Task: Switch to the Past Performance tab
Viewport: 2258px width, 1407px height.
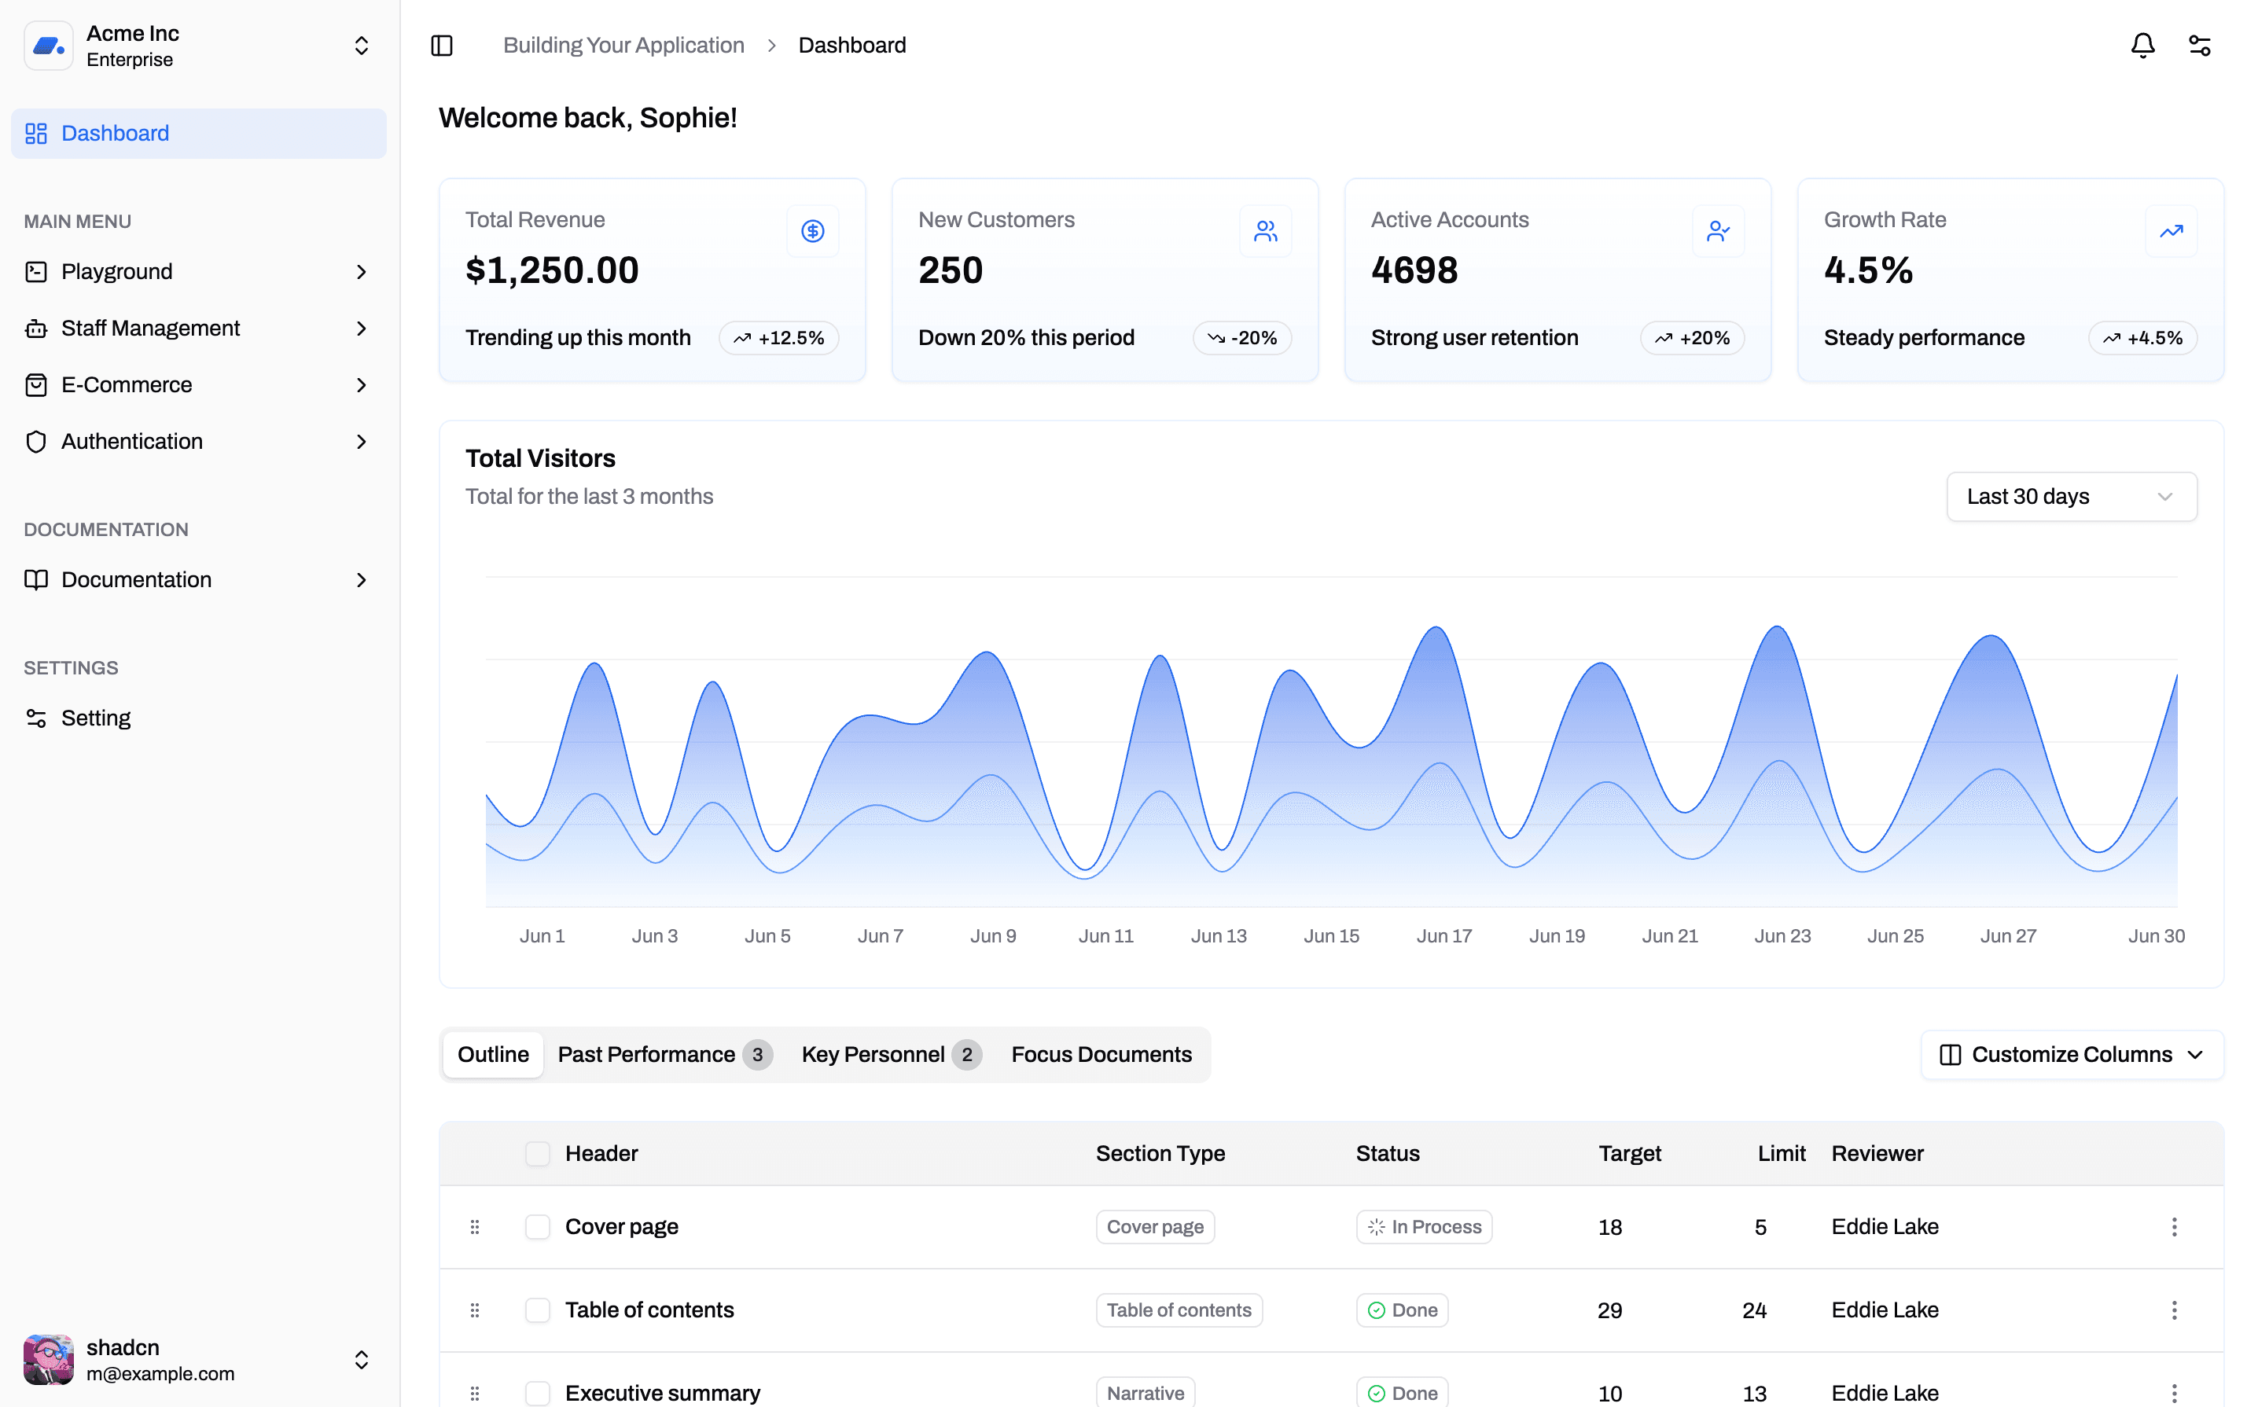Action: [x=664, y=1054]
